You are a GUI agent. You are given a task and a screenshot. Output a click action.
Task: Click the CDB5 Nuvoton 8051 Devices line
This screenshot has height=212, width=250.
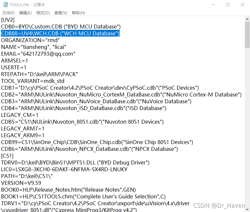pyautogui.click(x=82, y=122)
